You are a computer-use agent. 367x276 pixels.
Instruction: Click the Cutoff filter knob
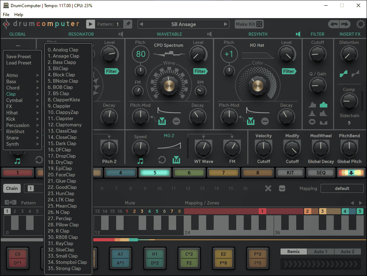(317, 54)
